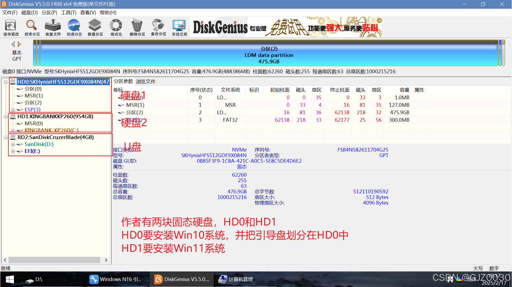
Task: Open the Disk (磁盘) menu
Action: [x=29, y=13]
